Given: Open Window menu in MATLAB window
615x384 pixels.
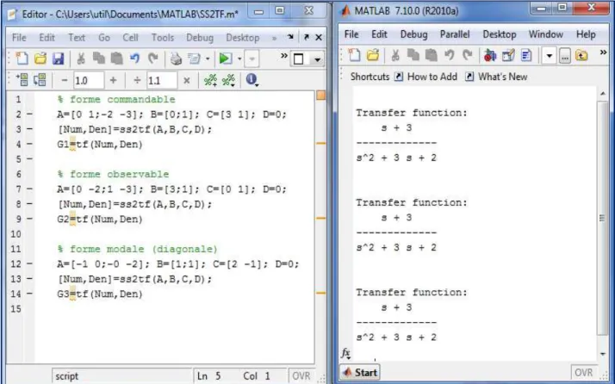Looking at the screenshot, I should 545,34.
